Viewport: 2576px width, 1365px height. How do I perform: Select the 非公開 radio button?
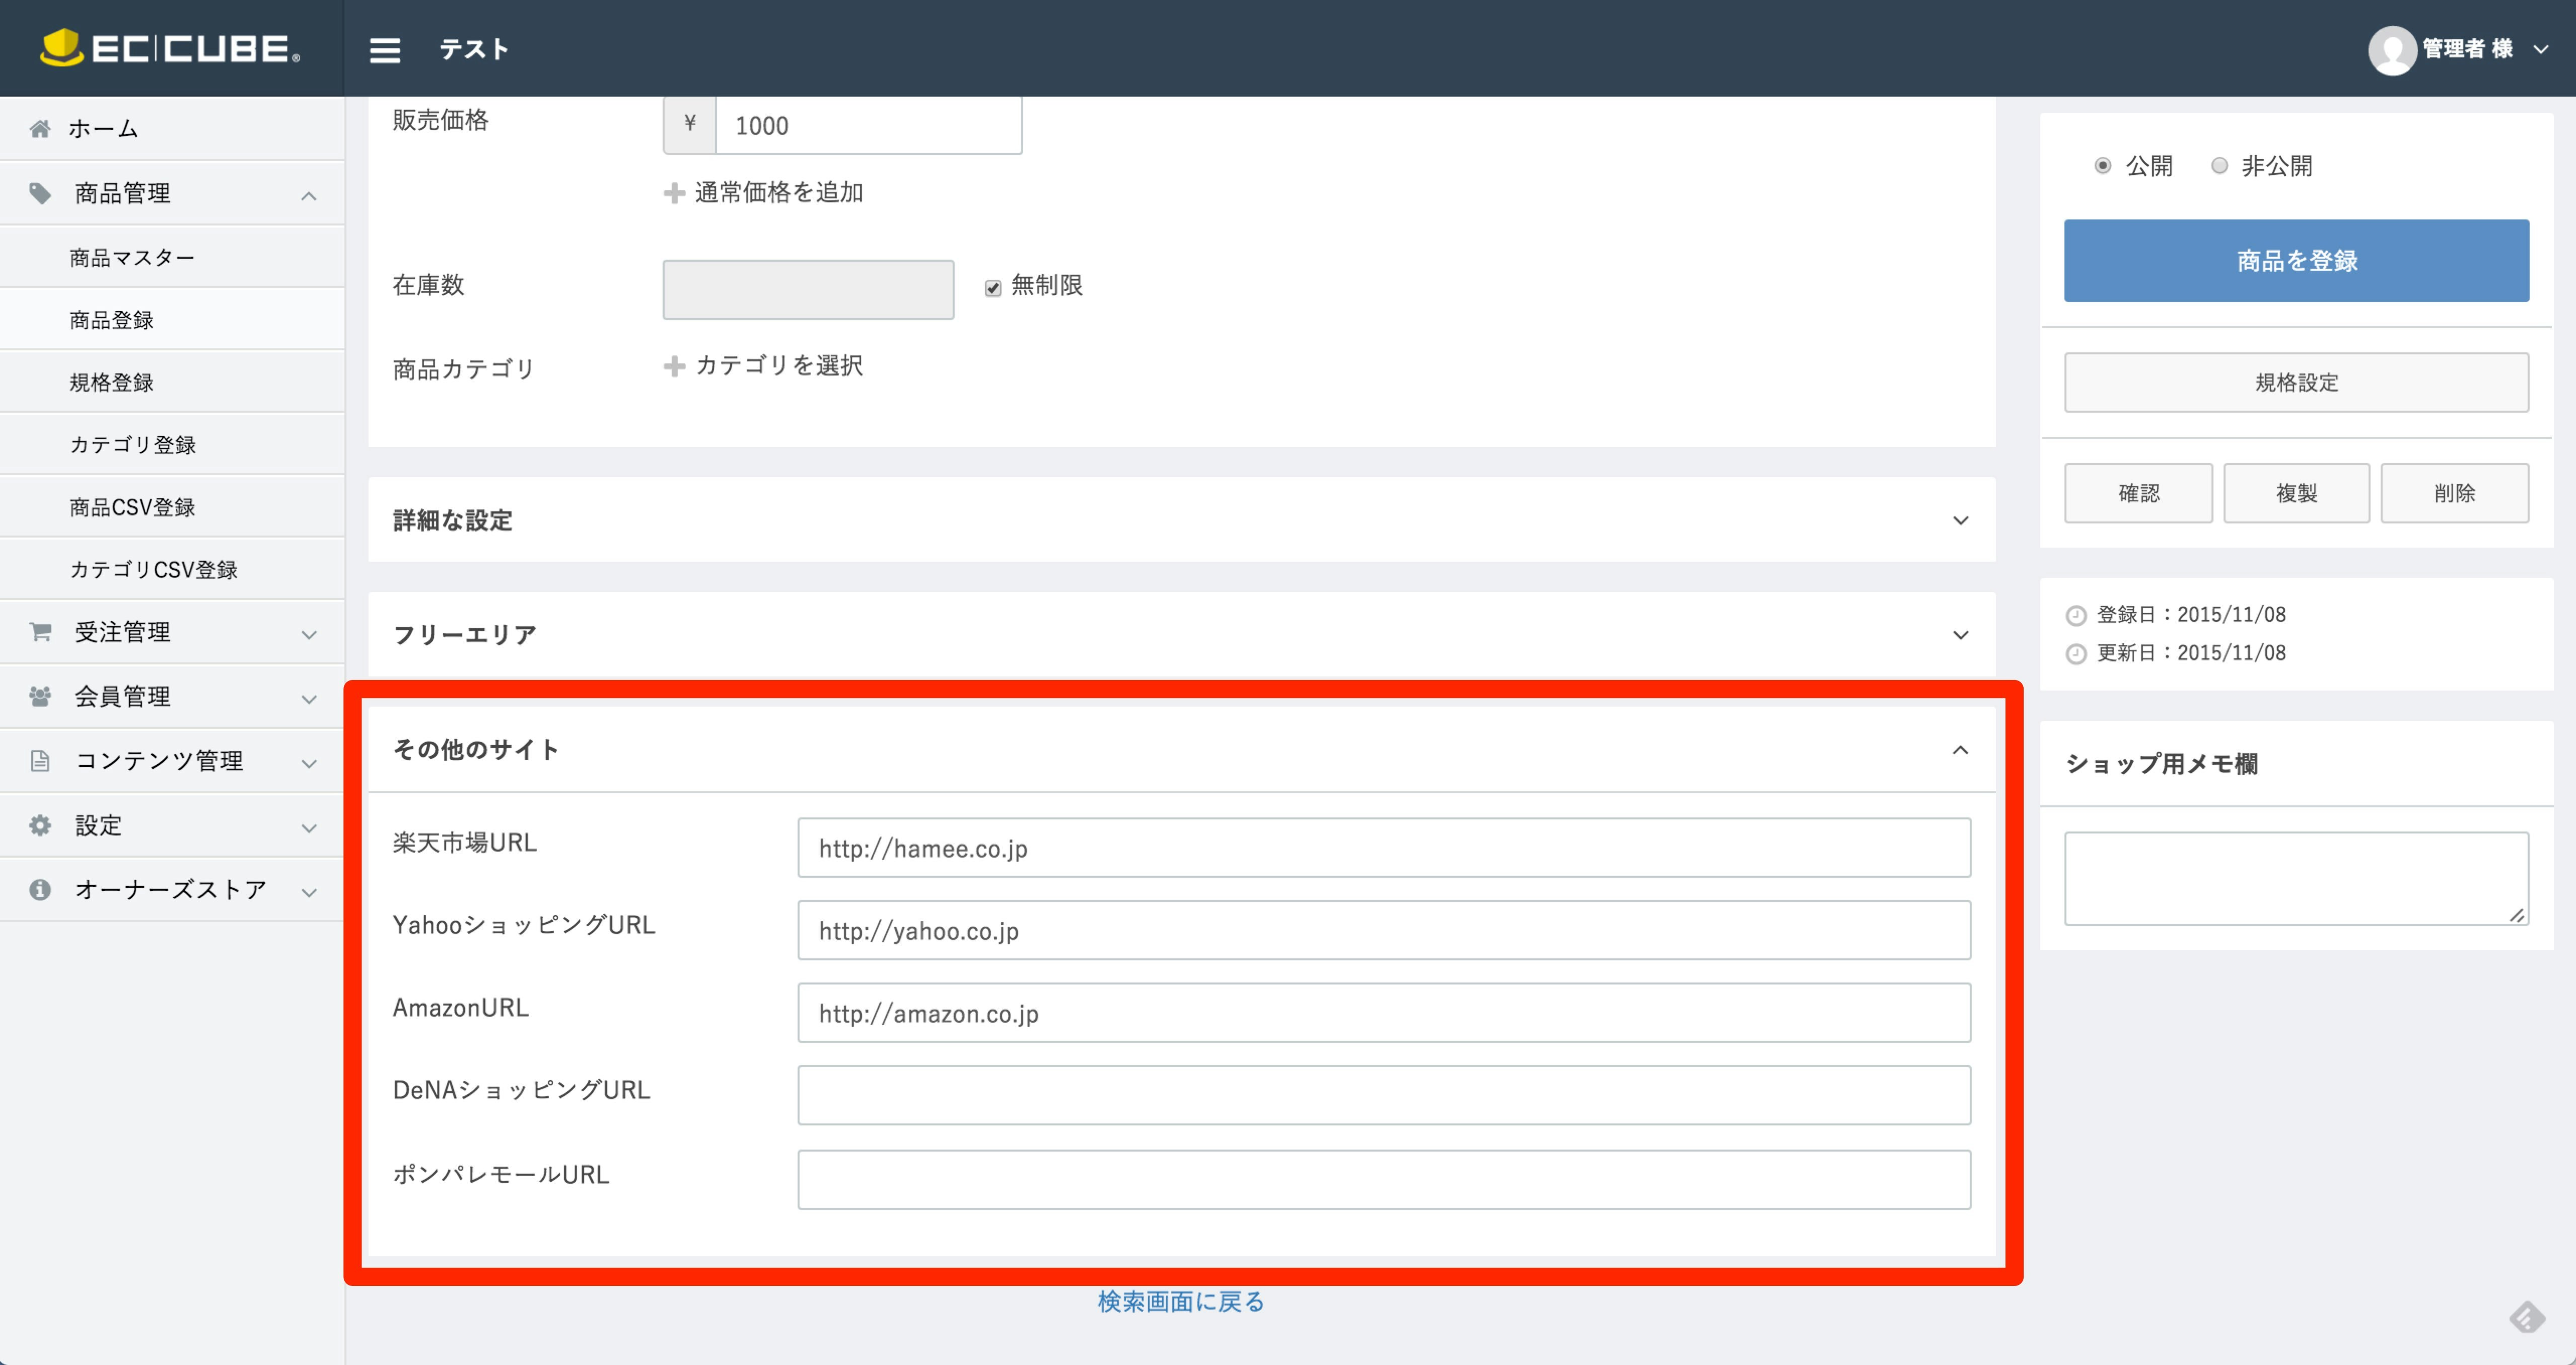click(x=2219, y=166)
